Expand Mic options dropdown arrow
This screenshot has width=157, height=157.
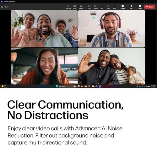[135, 7]
